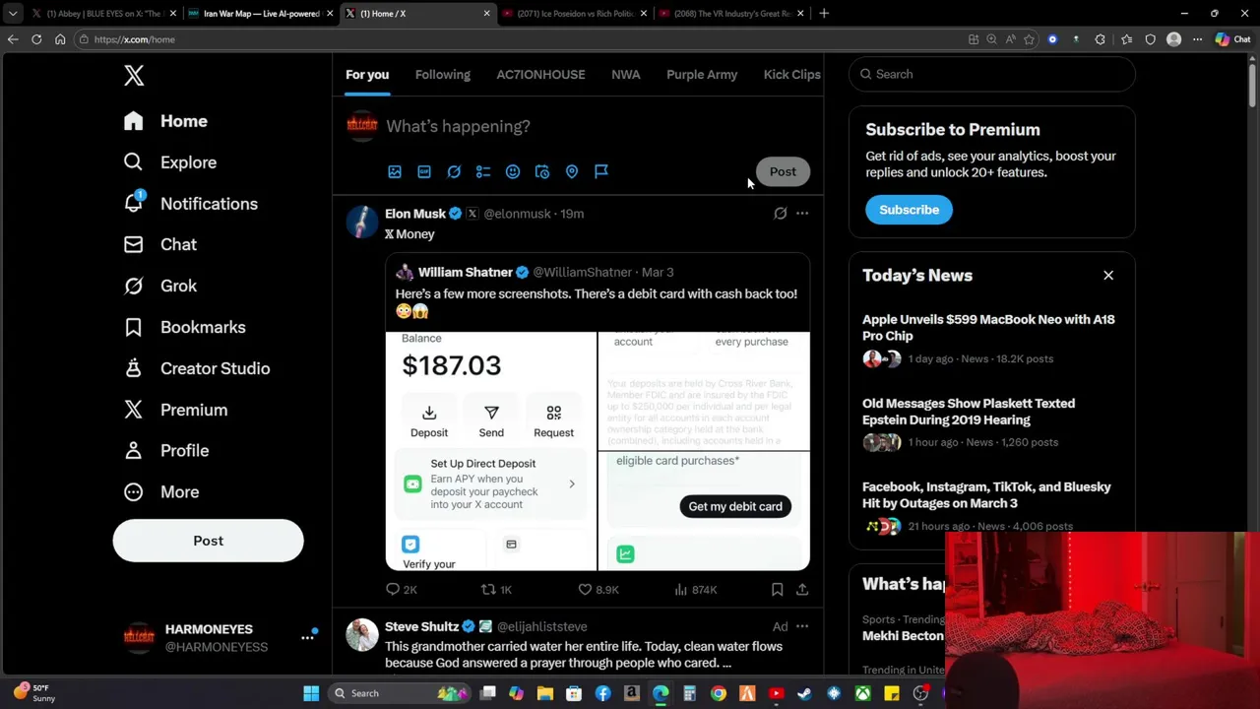Click Grok explain icon on Elon Musk post
This screenshot has width=1260, height=709.
click(781, 213)
